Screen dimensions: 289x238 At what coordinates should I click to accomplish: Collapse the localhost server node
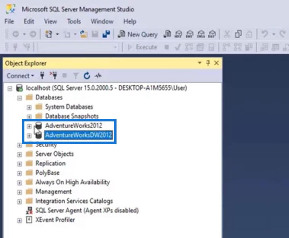coord(10,89)
